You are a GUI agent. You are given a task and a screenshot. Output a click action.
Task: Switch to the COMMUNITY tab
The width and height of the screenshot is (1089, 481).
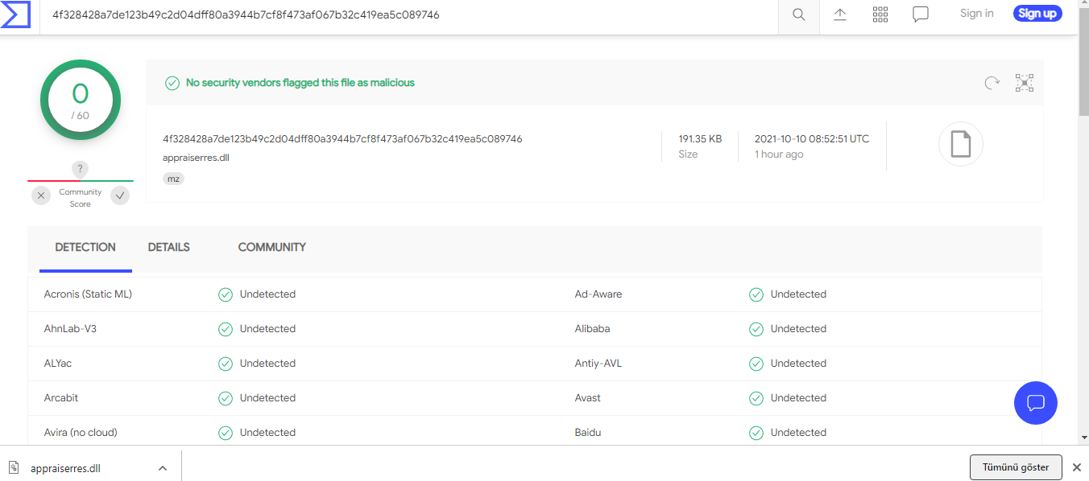pyautogui.click(x=272, y=248)
